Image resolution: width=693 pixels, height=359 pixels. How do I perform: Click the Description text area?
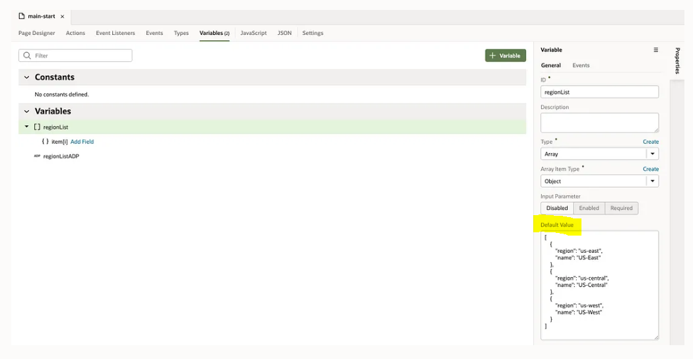tap(599, 123)
